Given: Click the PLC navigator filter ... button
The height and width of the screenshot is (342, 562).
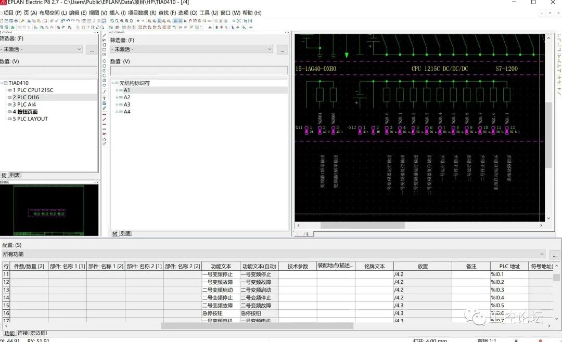Looking at the screenshot, I should click(x=283, y=50).
